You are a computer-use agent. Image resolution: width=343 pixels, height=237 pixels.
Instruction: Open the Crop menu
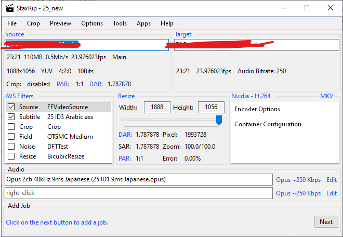[x=33, y=23]
